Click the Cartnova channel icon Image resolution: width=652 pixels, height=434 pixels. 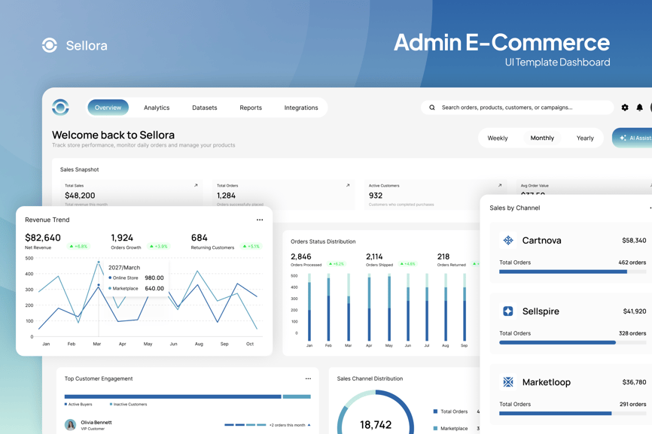(508, 241)
